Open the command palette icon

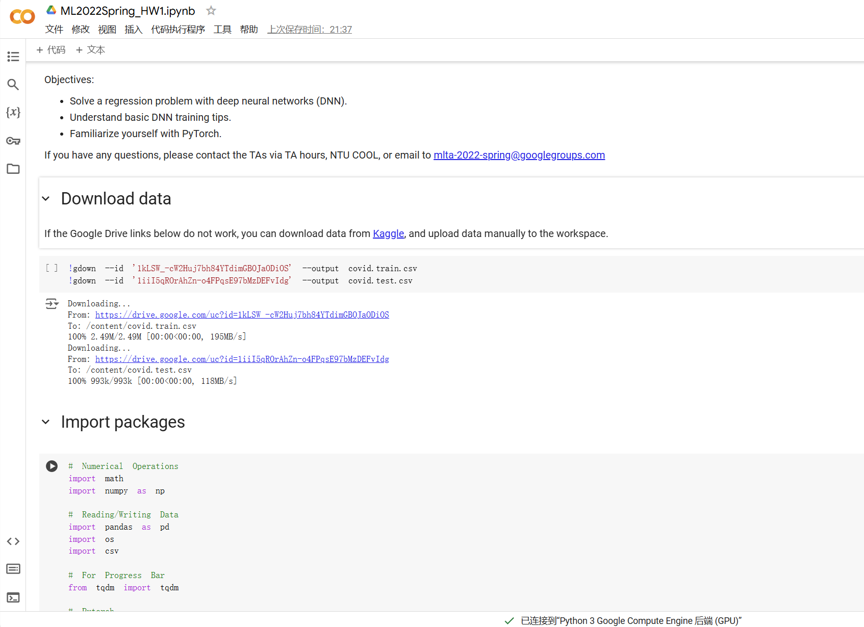pos(13,569)
